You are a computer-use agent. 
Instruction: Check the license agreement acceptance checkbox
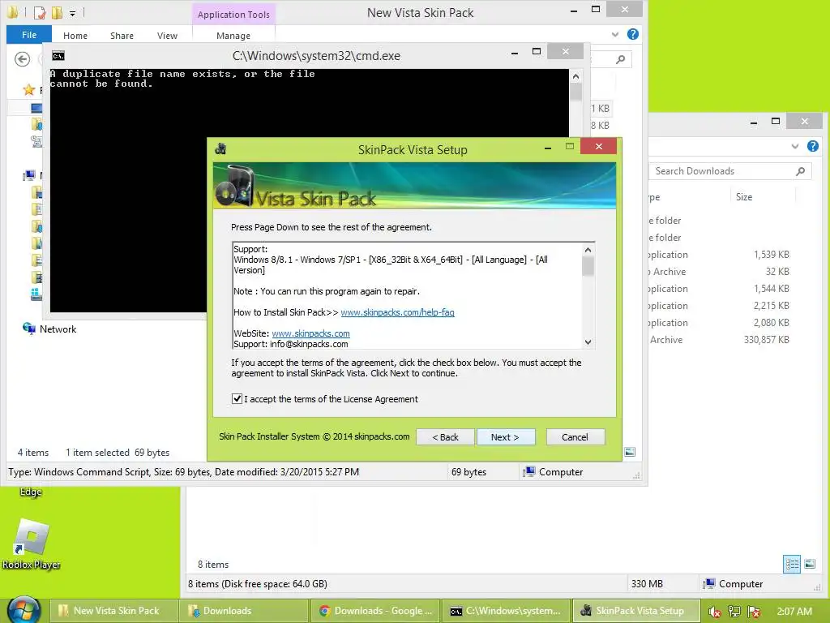[237, 399]
